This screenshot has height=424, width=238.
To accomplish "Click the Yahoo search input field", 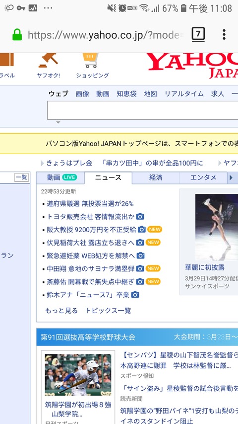I will click(x=142, y=110).
